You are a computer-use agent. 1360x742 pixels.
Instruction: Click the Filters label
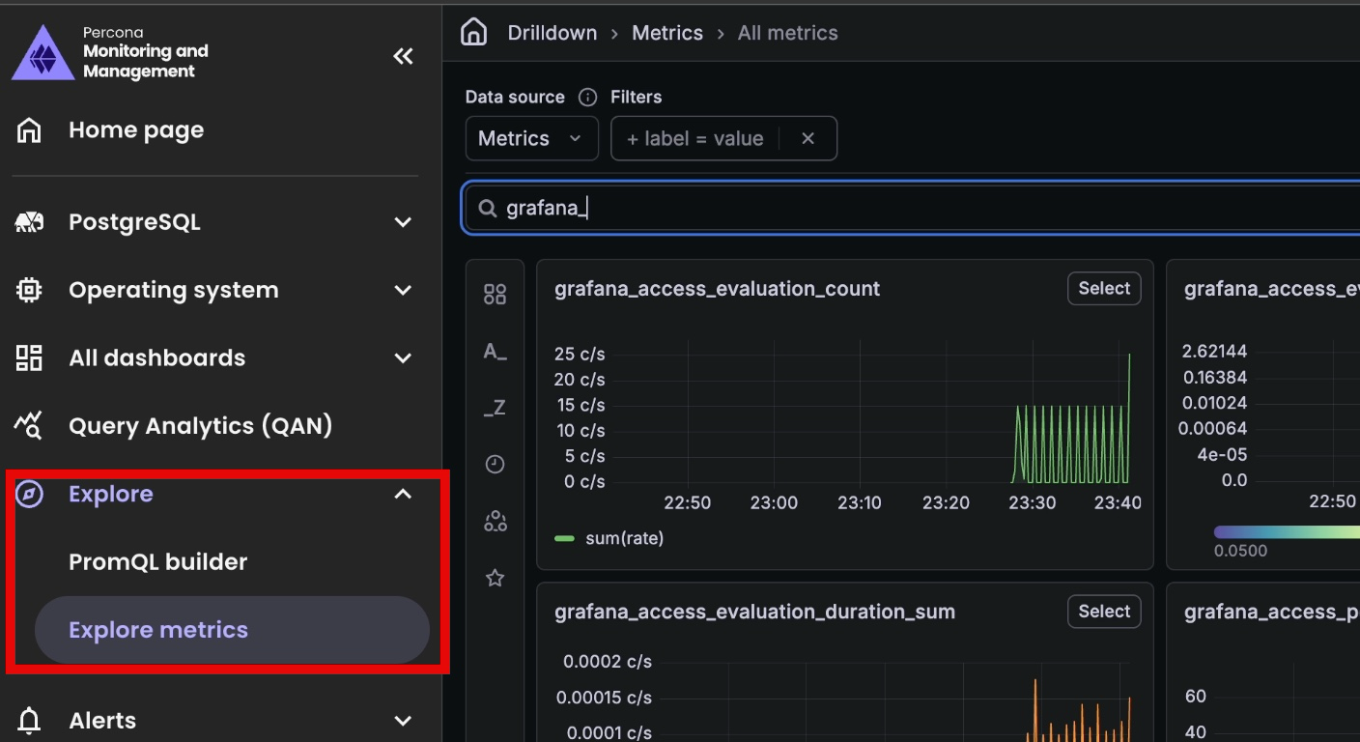tap(637, 97)
